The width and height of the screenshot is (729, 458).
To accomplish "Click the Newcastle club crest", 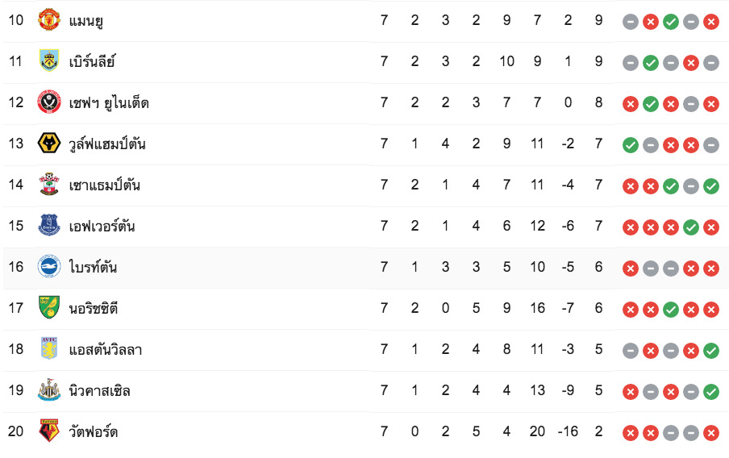I will click(x=49, y=390).
